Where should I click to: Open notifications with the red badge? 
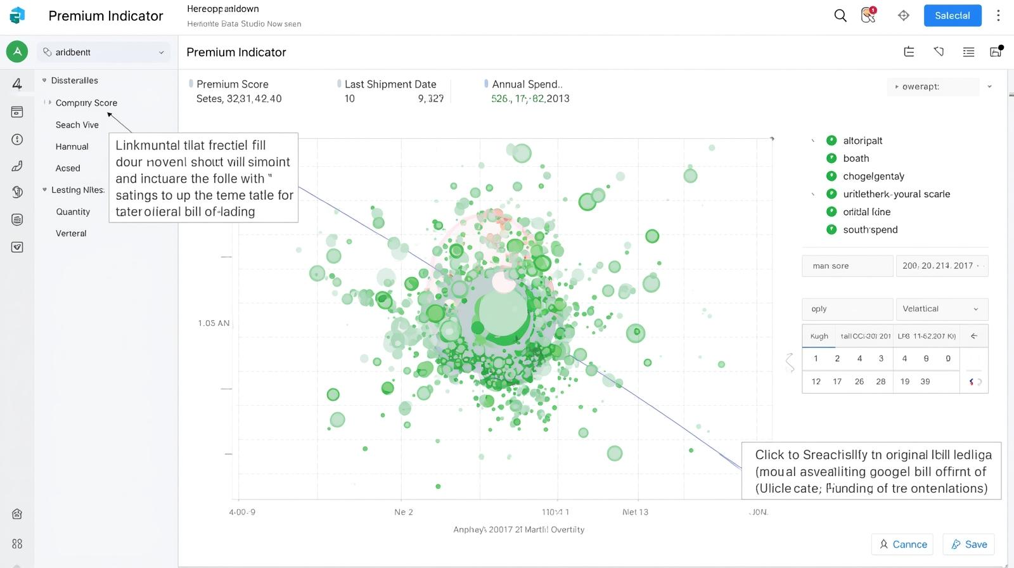point(868,15)
